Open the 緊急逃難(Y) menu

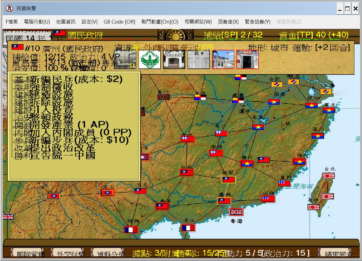tap(257, 22)
